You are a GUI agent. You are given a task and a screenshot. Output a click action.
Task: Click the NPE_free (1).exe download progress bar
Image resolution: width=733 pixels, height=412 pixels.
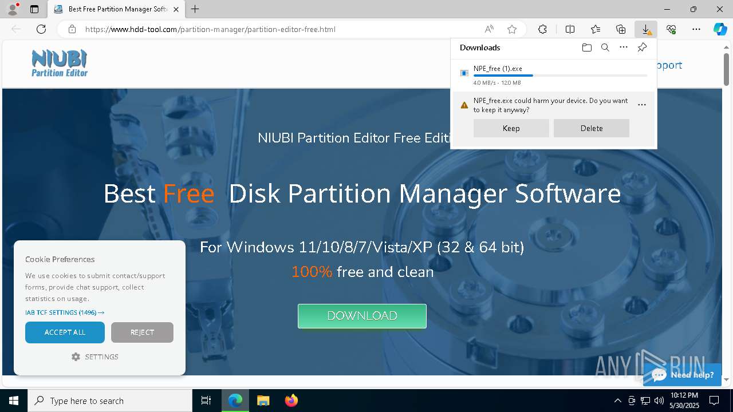click(x=561, y=76)
